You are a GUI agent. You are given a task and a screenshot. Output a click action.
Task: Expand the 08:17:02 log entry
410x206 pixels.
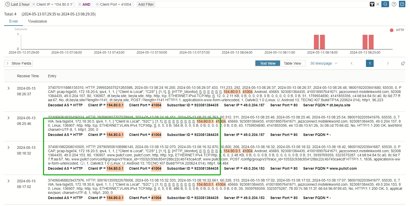(x=9, y=181)
